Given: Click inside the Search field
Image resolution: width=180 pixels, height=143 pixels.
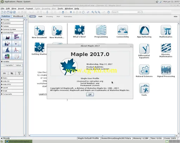Looking at the screenshot, I should click(x=127, y=12).
